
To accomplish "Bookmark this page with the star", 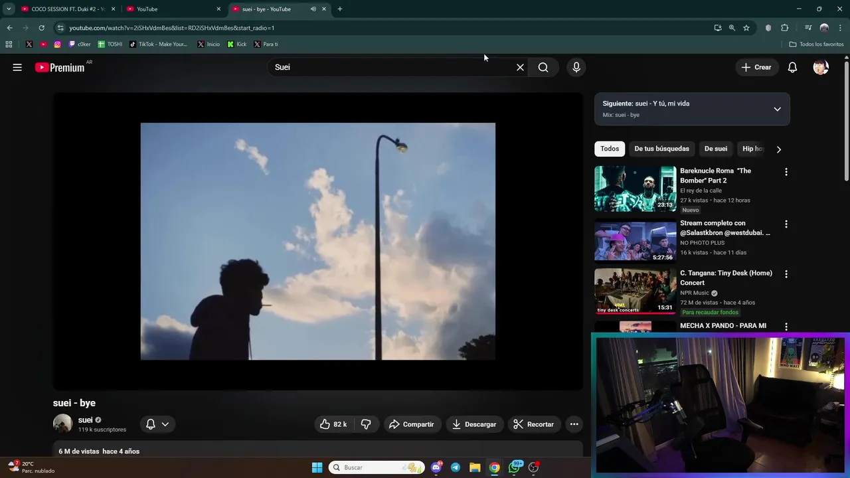I will coord(746,28).
